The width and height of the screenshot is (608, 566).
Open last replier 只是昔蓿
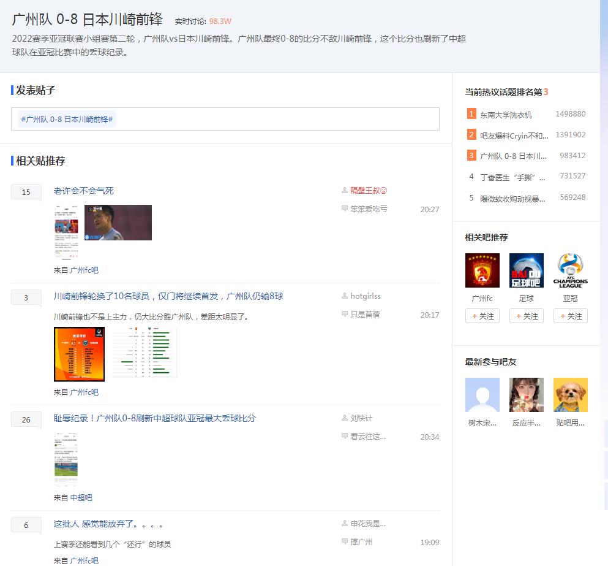tap(365, 314)
